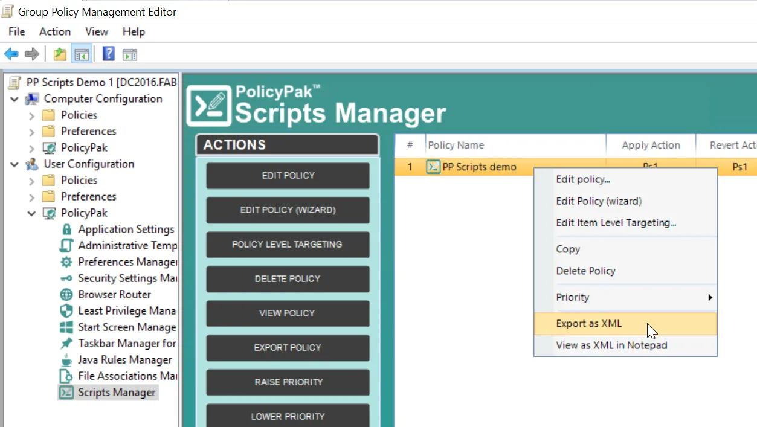This screenshot has height=427, width=757.
Task: Click the # column header
Action: [x=410, y=146]
